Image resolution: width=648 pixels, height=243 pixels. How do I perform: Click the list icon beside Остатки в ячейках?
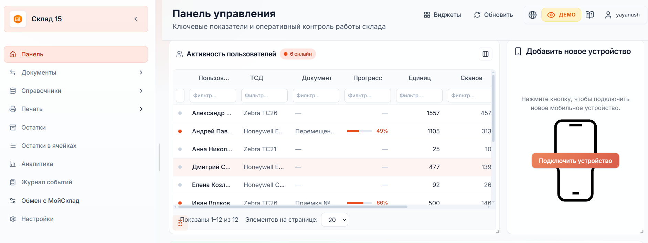(x=13, y=146)
